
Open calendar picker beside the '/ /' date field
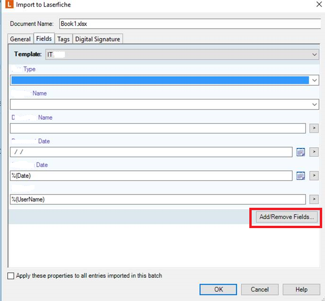coord(300,152)
